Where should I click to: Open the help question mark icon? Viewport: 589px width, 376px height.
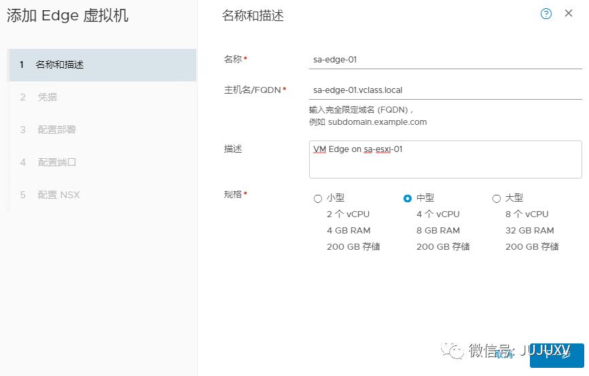[546, 14]
